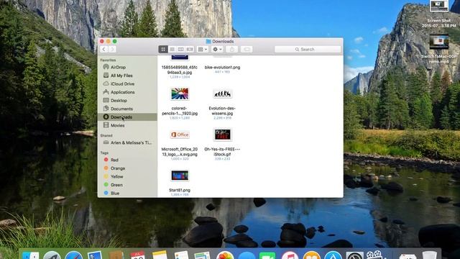Select Desktop in Favorites sidebar
Viewport: 460px width, 259px height.
point(128,101)
